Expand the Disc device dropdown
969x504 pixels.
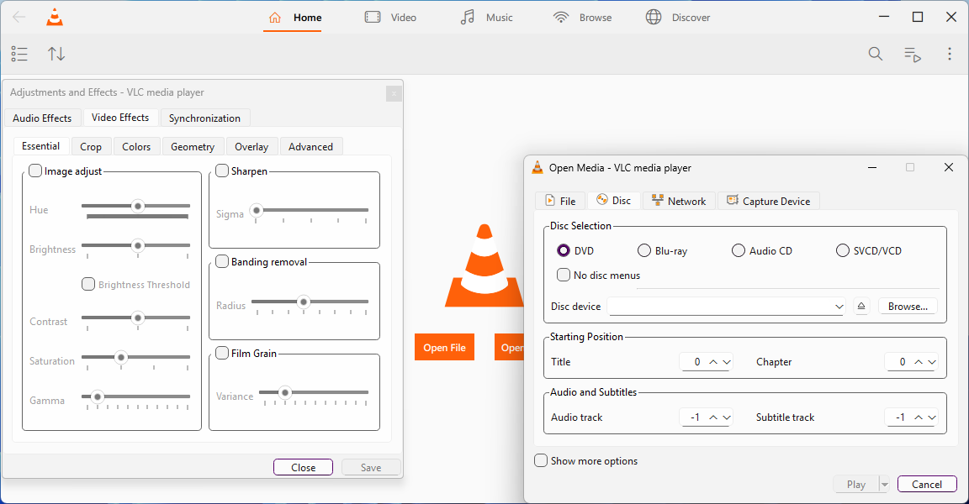[x=839, y=307]
